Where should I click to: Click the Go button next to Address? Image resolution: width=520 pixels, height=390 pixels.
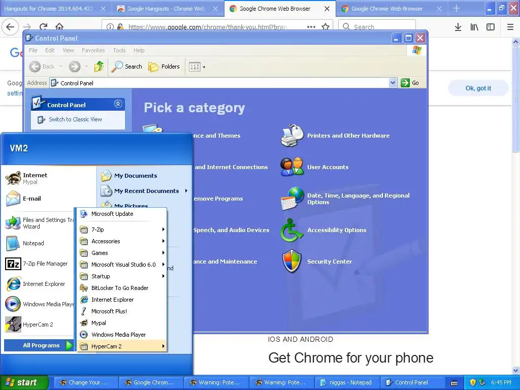410,83
